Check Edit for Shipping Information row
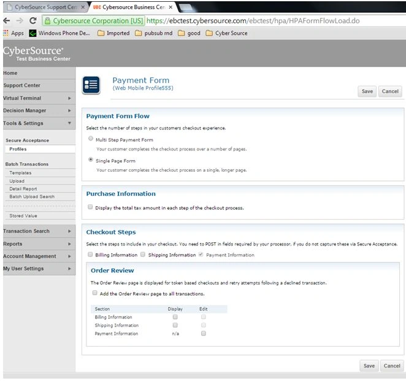This screenshot has width=406, height=381. coord(204,325)
